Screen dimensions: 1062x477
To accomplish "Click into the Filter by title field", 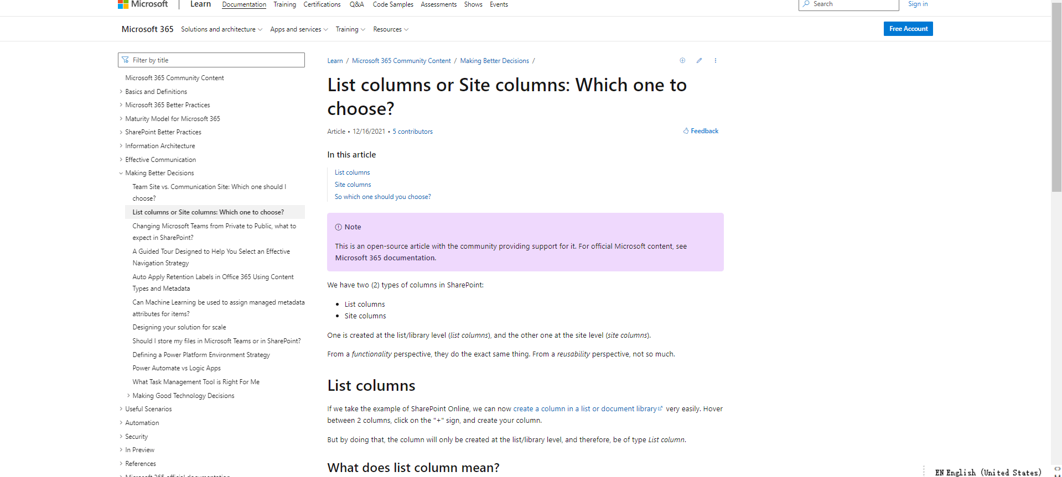I will [x=216, y=60].
